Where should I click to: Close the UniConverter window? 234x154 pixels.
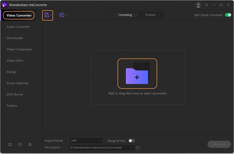click(228, 5)
